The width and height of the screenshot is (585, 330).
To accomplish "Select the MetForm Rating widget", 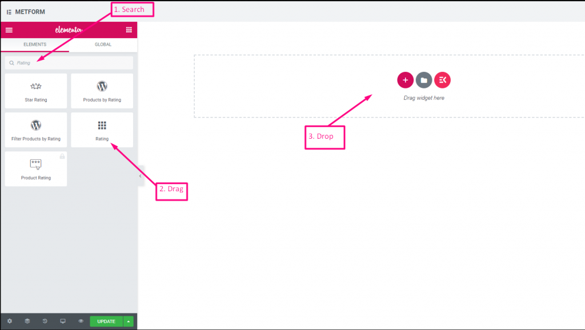I will point(102,130).
